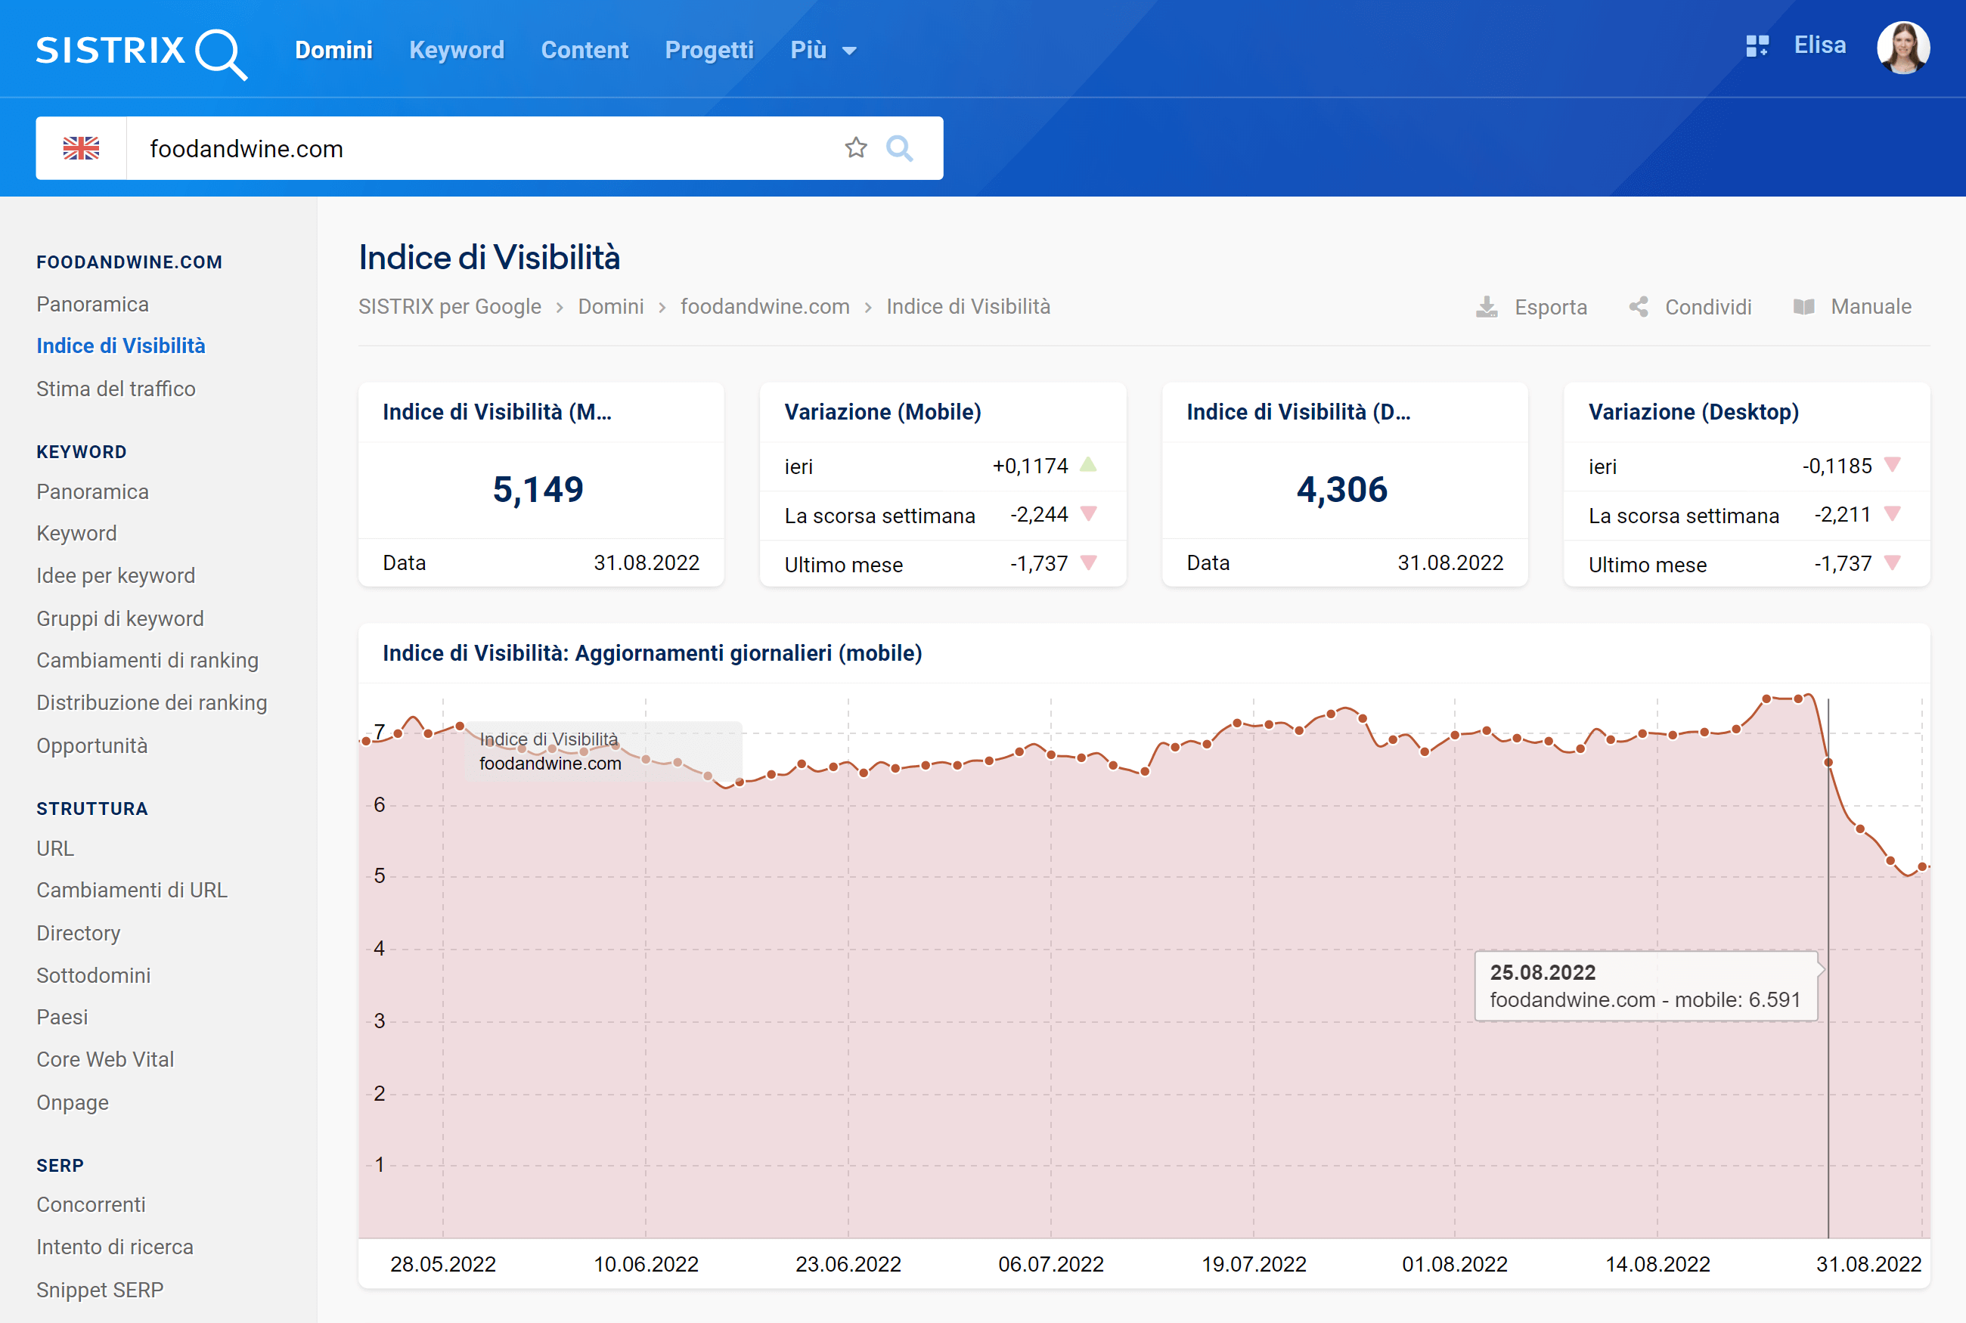Click the Esporta button
Screen dimensions: 1966x1323
click(1531, 307)
